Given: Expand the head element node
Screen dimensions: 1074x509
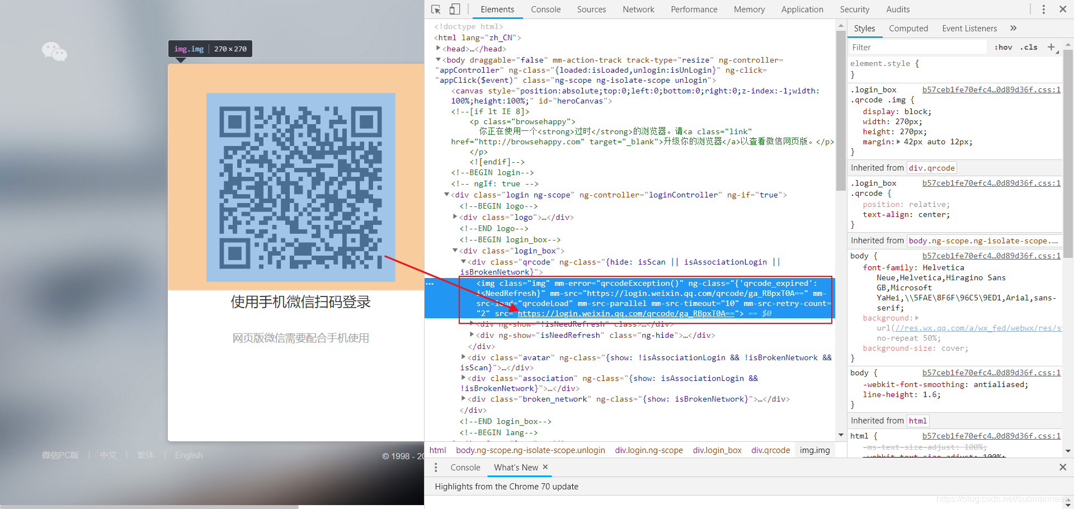Looking at the screenshot, I should click(x=438, y=49).
